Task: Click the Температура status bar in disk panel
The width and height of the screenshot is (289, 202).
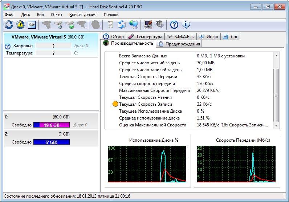Action: 53,53
